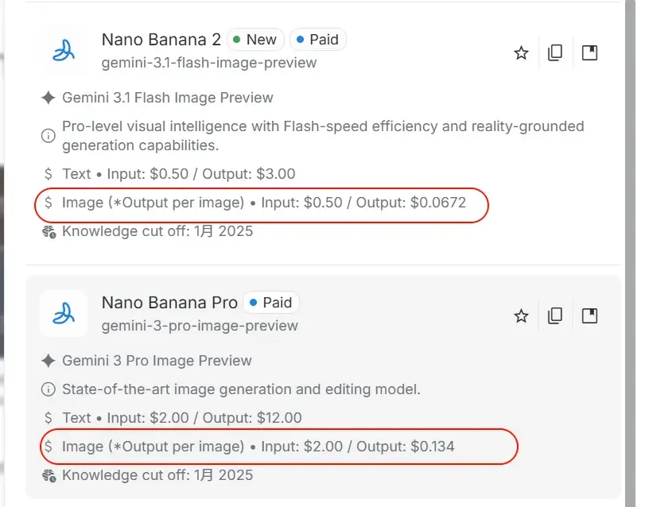Open Nano Banana Pro in new panel
The image size is (649, 507).
tap(589, 316)
